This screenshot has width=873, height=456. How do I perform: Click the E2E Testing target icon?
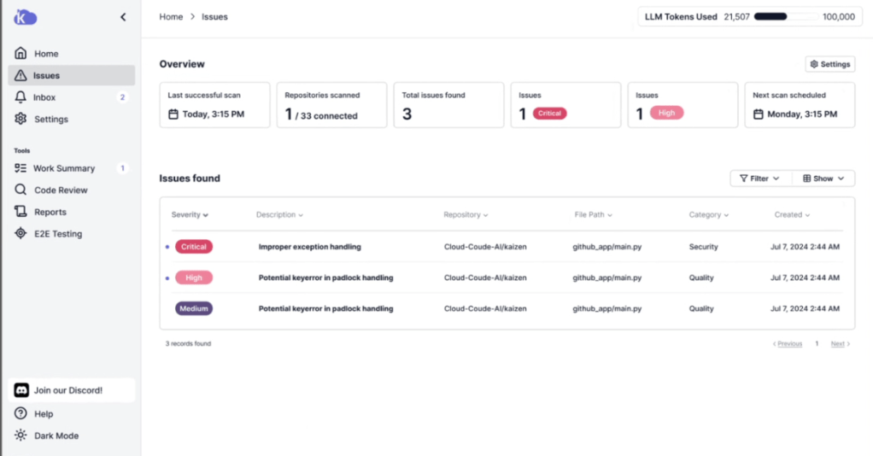point(21,234)
